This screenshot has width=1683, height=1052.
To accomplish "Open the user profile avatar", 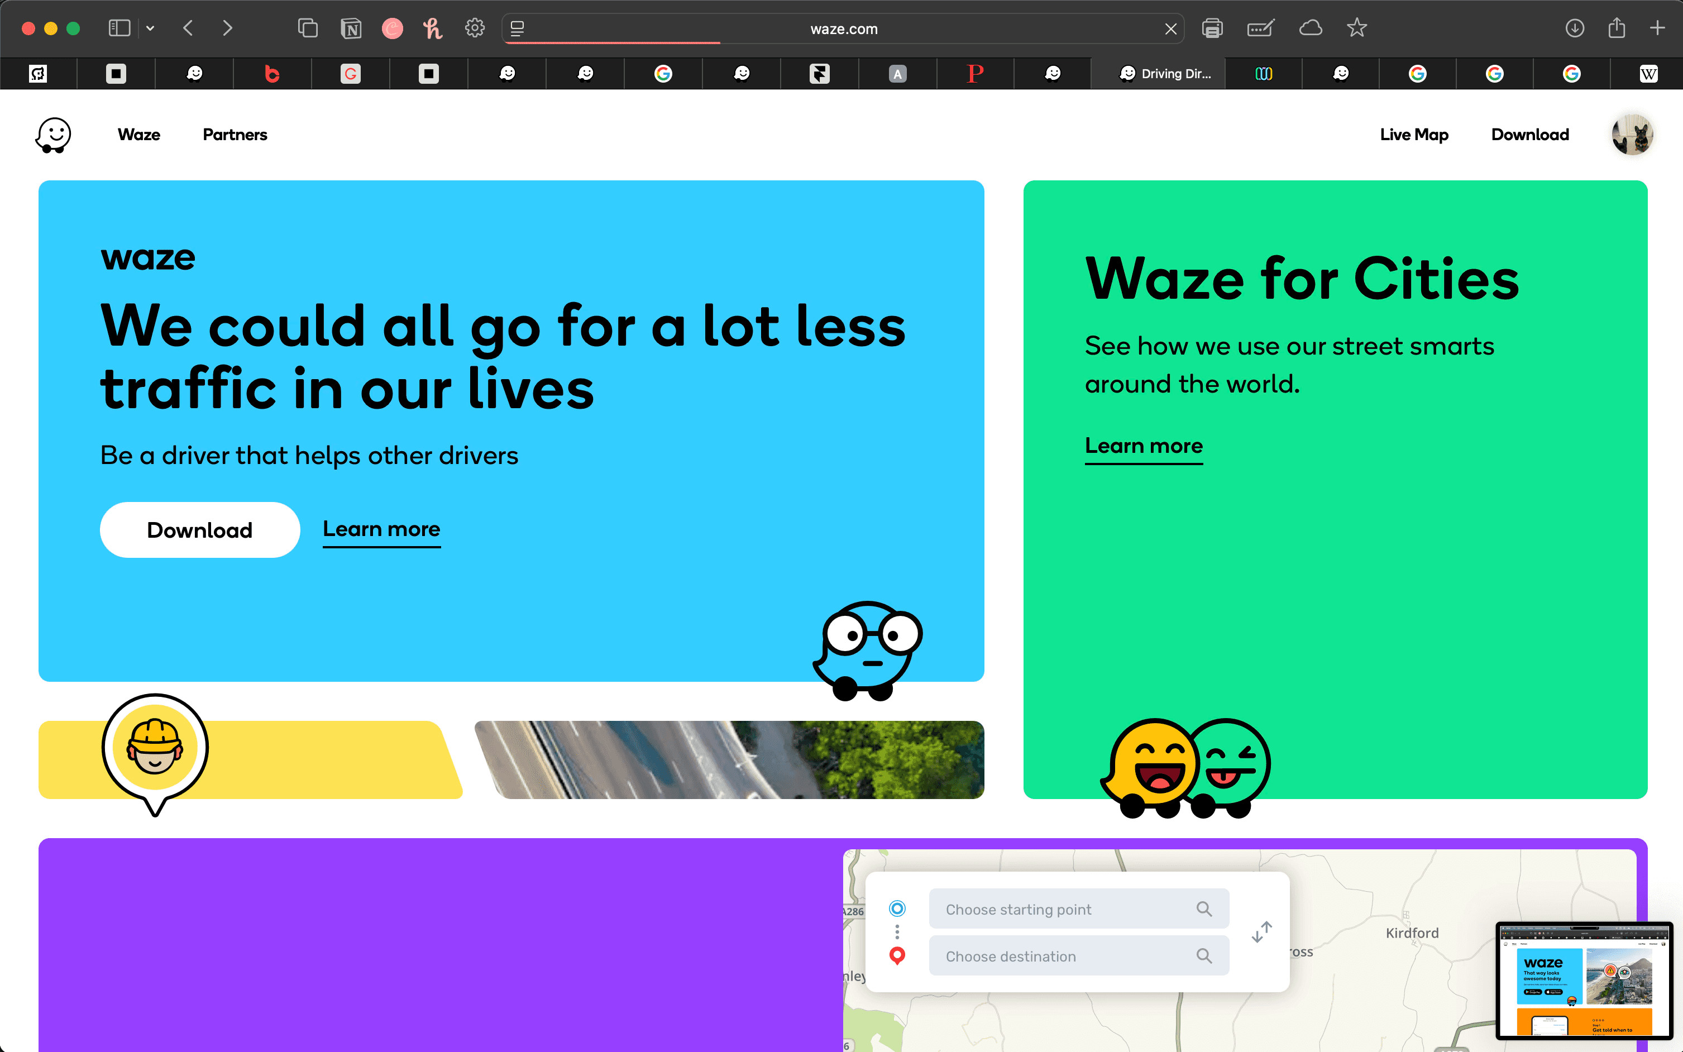I will [1632, 135].
